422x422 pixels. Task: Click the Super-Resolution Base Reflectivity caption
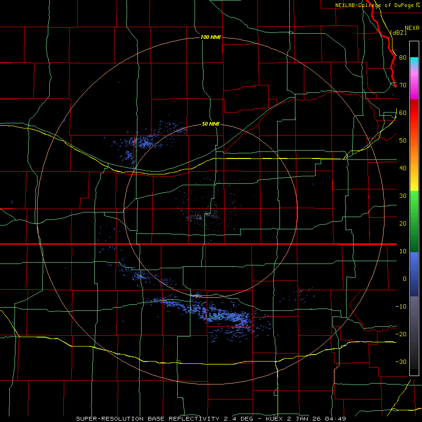(x=211, y=419)
